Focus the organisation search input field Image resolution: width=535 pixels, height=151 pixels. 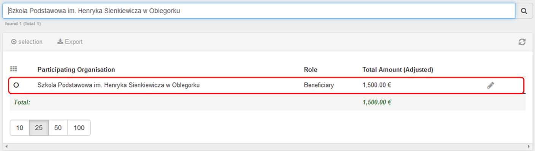[259, 11]
